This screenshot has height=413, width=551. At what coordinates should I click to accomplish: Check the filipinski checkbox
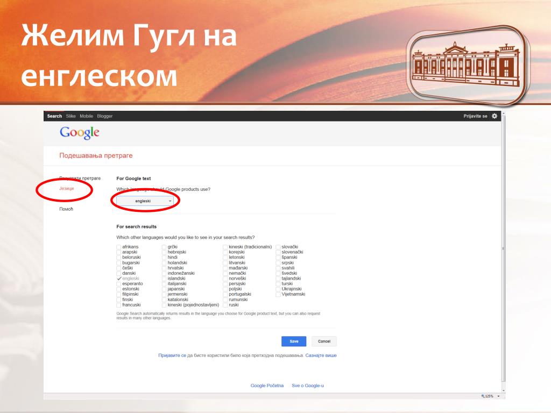pyautogui.click(x=119, y=294)
